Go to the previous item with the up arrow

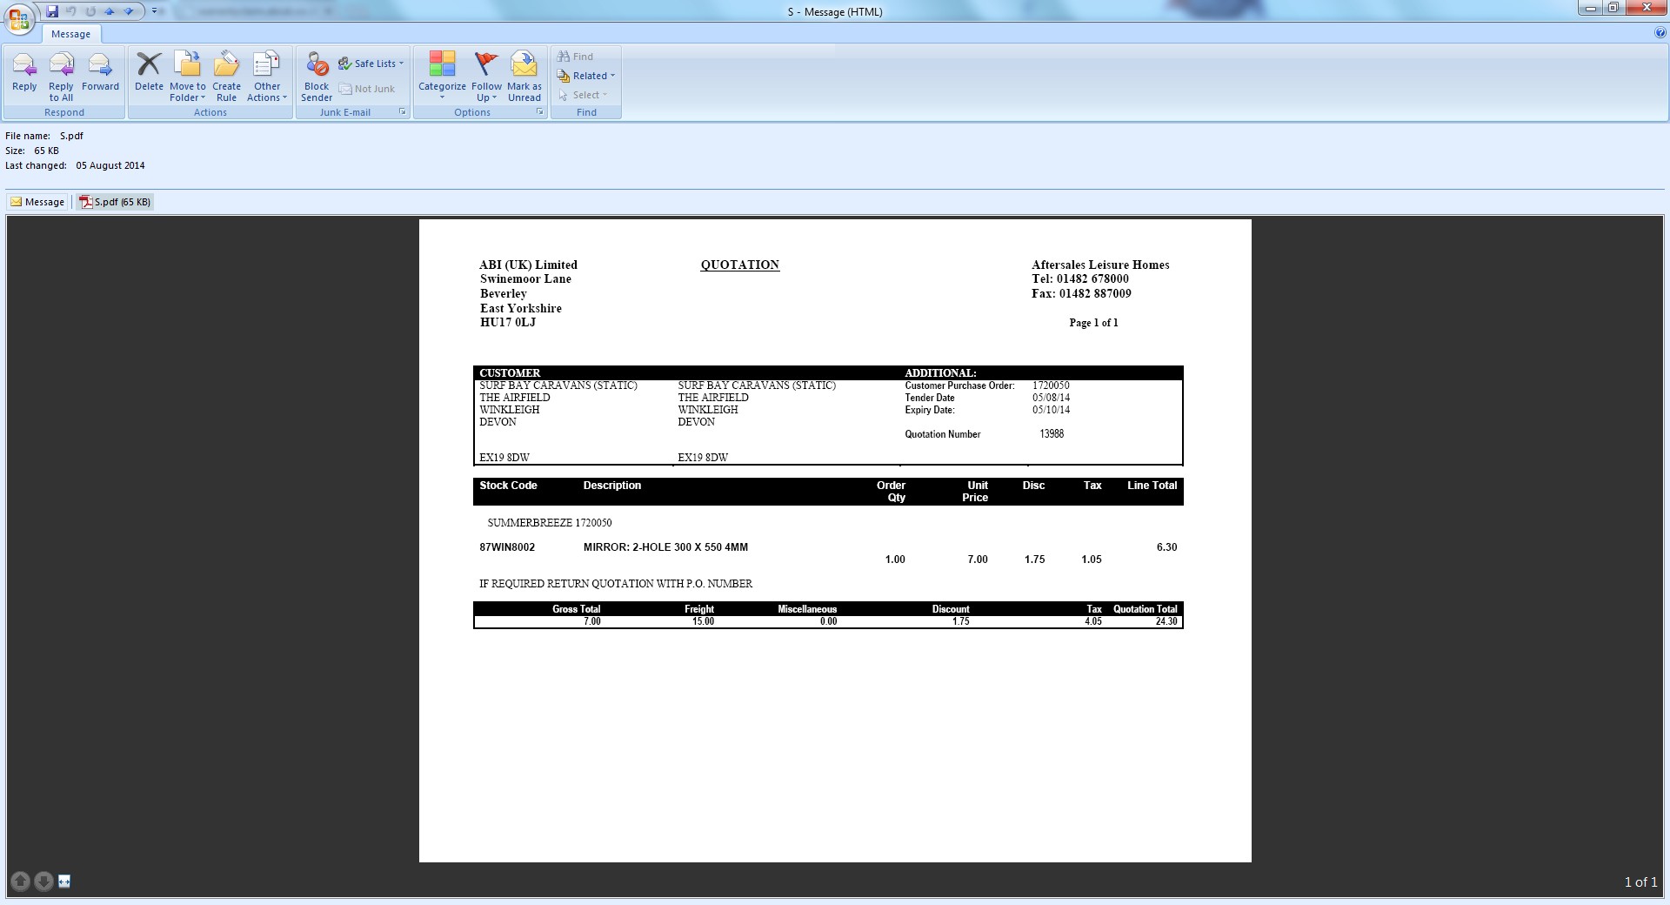[x=110, y=11]
